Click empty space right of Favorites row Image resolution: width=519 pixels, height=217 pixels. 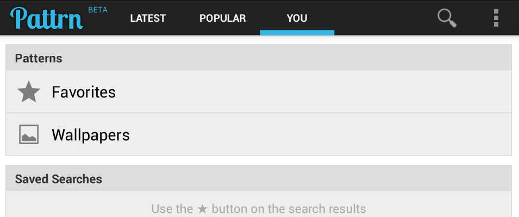click(315, 92)
